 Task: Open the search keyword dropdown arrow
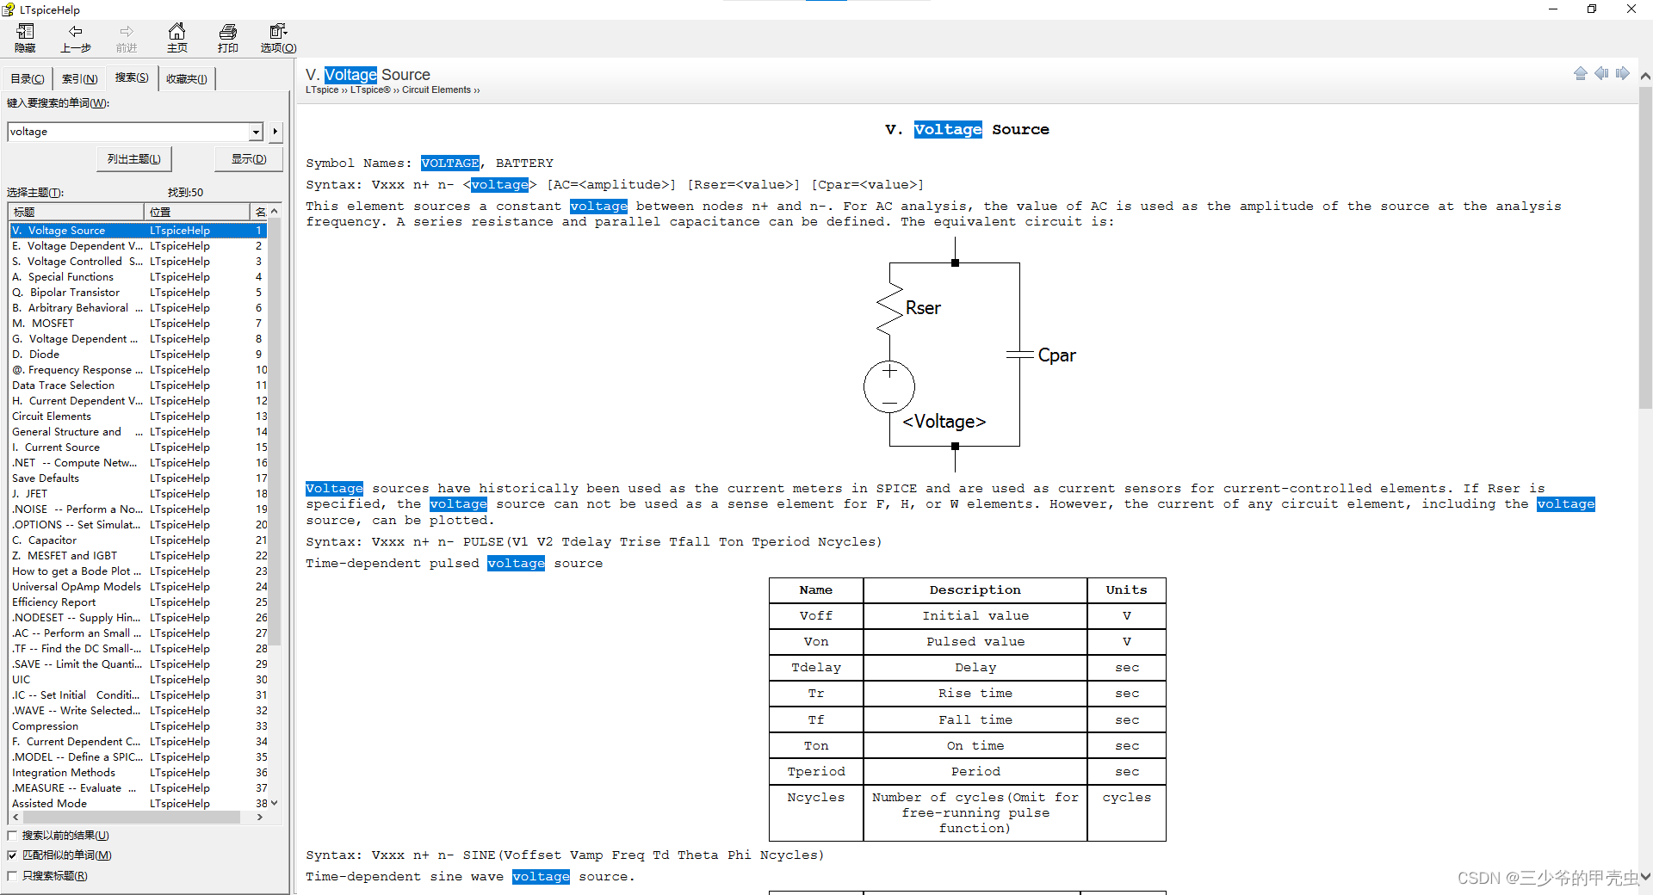tap(256, 132)
